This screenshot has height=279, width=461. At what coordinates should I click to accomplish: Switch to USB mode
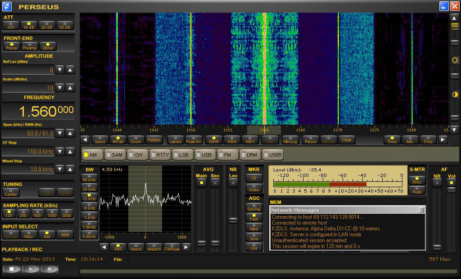point(205,155)
